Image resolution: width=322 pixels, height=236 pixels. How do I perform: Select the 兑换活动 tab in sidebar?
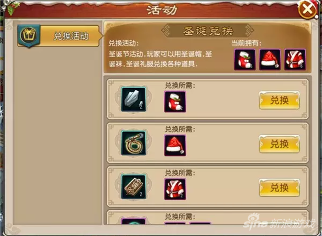60,36
